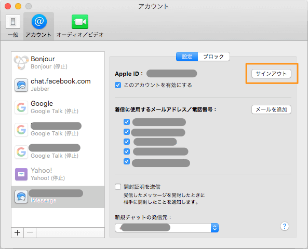Click the iMessage account chat bubble icon
This screenshot has width=308, height=249.
click(x=21, y=197)
